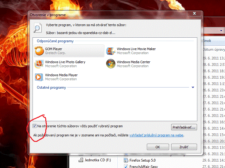The height and width of the screenshot is (168, 225).
Task: Click the date '26. 6. 2011 23:' entry
Action: pyautogui.click(x=214, y=90)
